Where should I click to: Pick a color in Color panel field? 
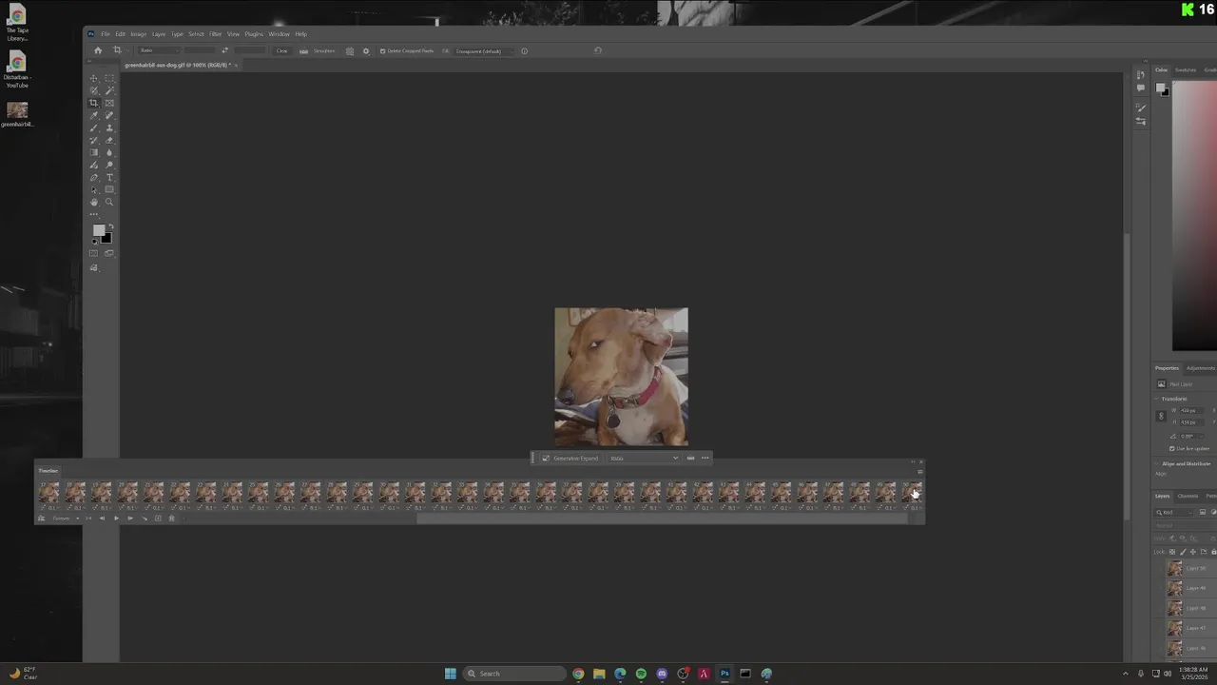(x=1194, y=217)
